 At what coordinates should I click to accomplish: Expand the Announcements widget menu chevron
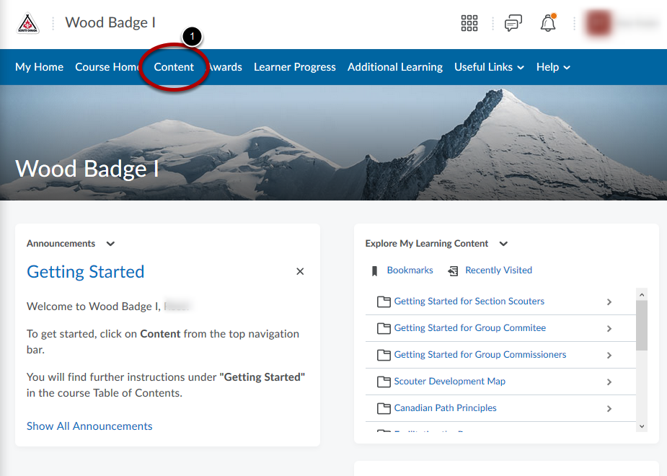pos(110,244)
